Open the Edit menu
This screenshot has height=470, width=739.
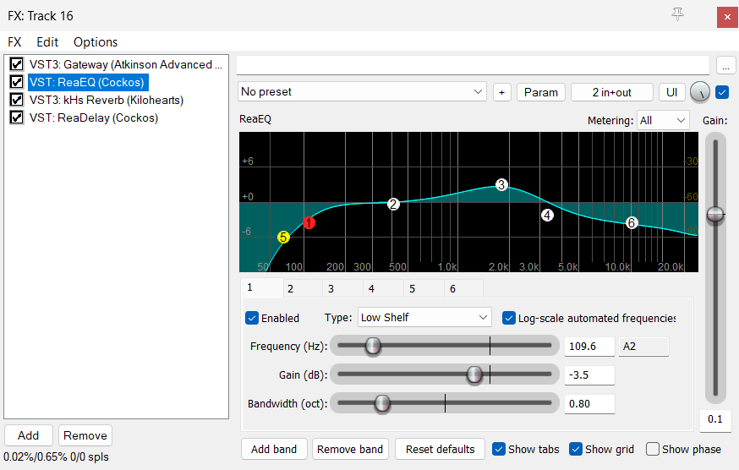[x=47, y=42]
